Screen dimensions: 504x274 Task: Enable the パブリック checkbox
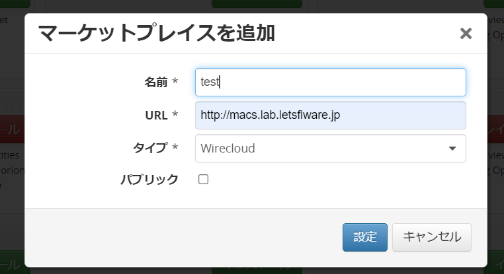(x=204, y=179)
